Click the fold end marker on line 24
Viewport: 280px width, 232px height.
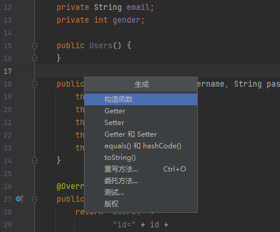click(x=34, y=160)
